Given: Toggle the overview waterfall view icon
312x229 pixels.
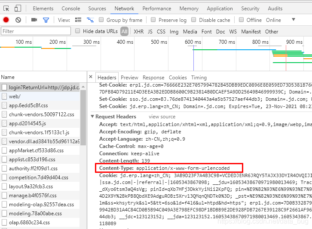Looking at the screenshot, I should coord(90,20).
